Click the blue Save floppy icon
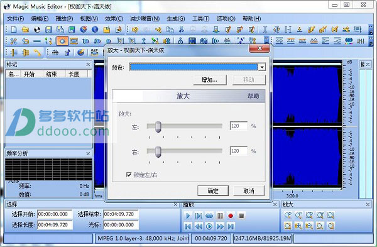Screen dimensions: 377x247 [48, 30]
